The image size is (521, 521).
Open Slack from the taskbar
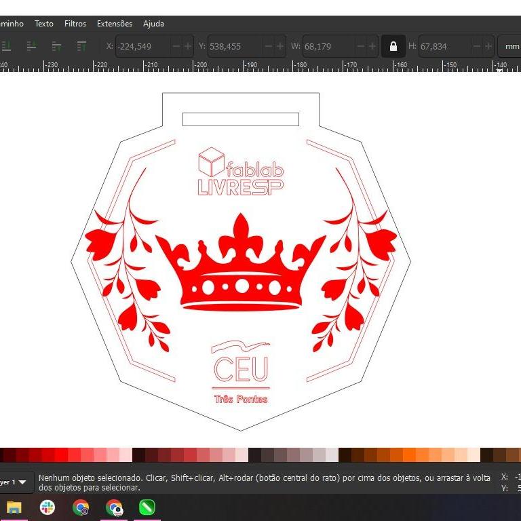[47, 507]
